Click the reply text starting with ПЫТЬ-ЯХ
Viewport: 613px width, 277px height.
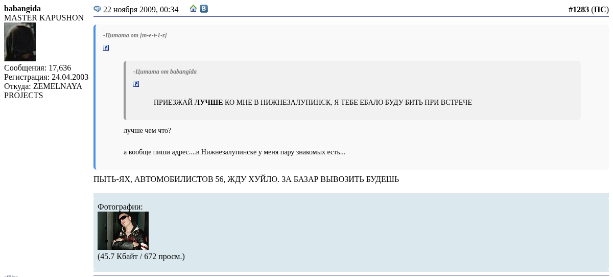[x=246, y=179]
